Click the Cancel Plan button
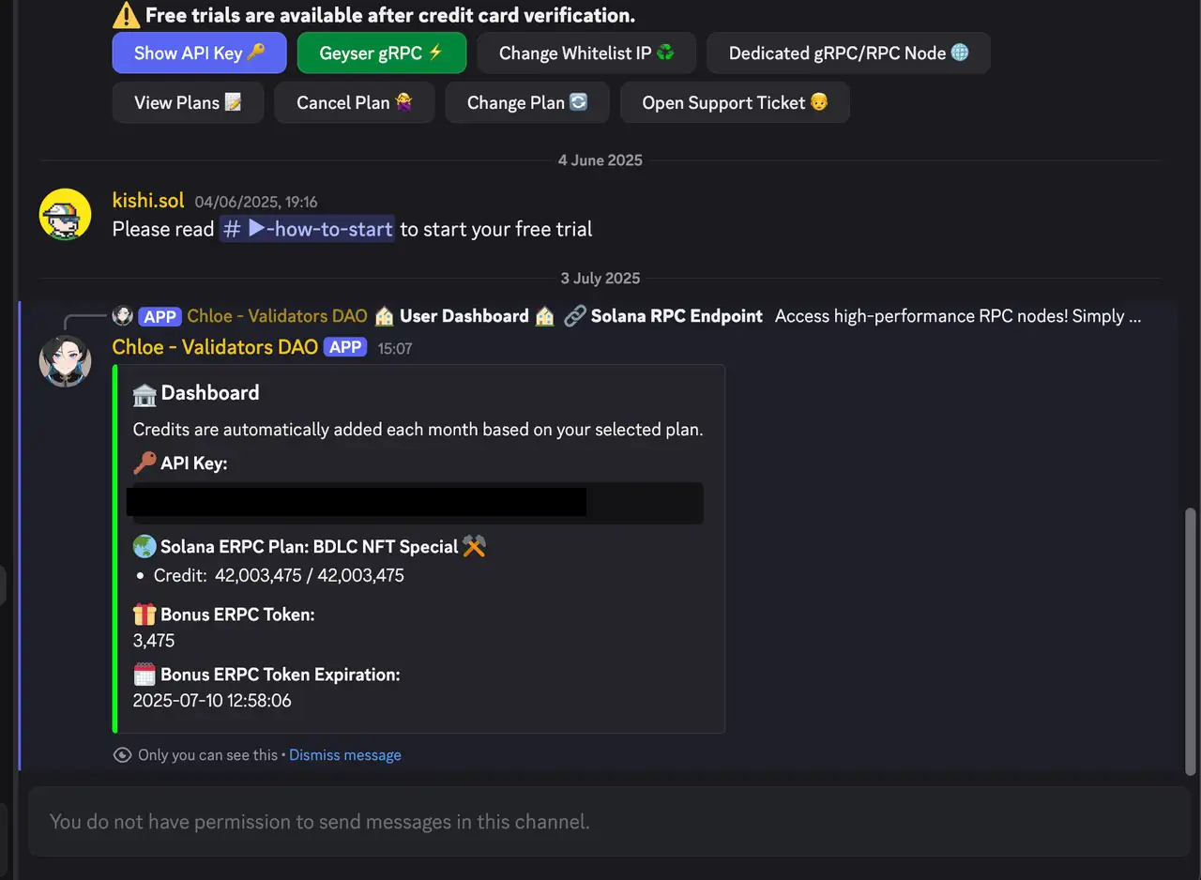 tap(354, 102)
